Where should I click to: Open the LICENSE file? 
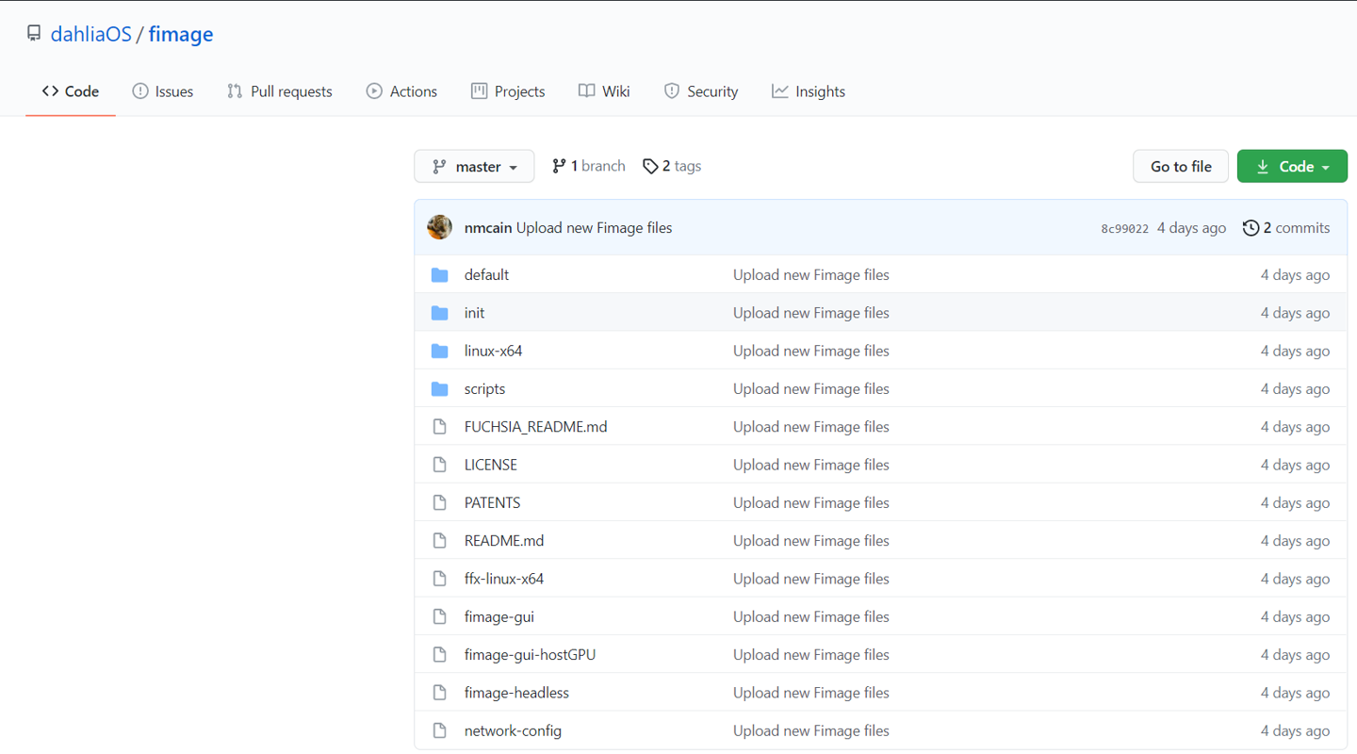pyautogui.click(x=491, y=465)
